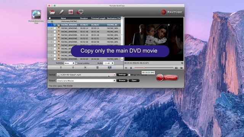This screenshot has height=137, width=244.
Task: Uncheck the main 01:46:41 title checkbox
Action: point(55,25)
